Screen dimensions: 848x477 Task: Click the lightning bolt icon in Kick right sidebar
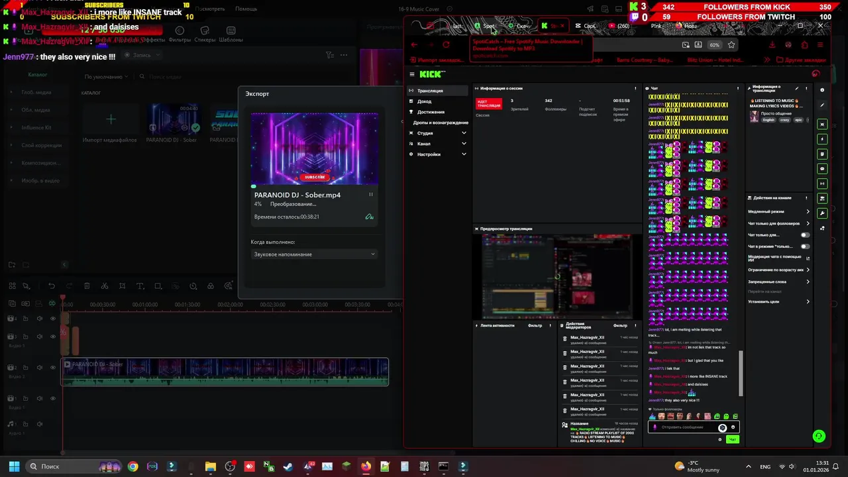(x=822, y=139)
